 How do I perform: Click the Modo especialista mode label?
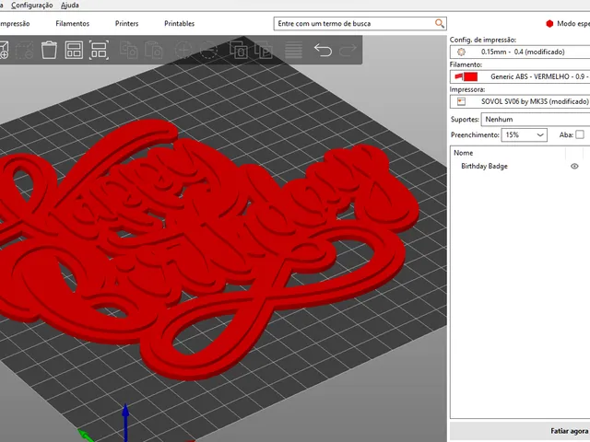tap(573, 23)
